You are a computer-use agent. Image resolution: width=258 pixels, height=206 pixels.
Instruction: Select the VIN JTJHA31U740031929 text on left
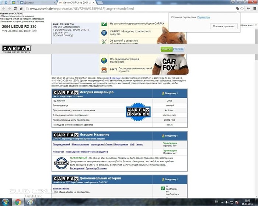(19, 31)
